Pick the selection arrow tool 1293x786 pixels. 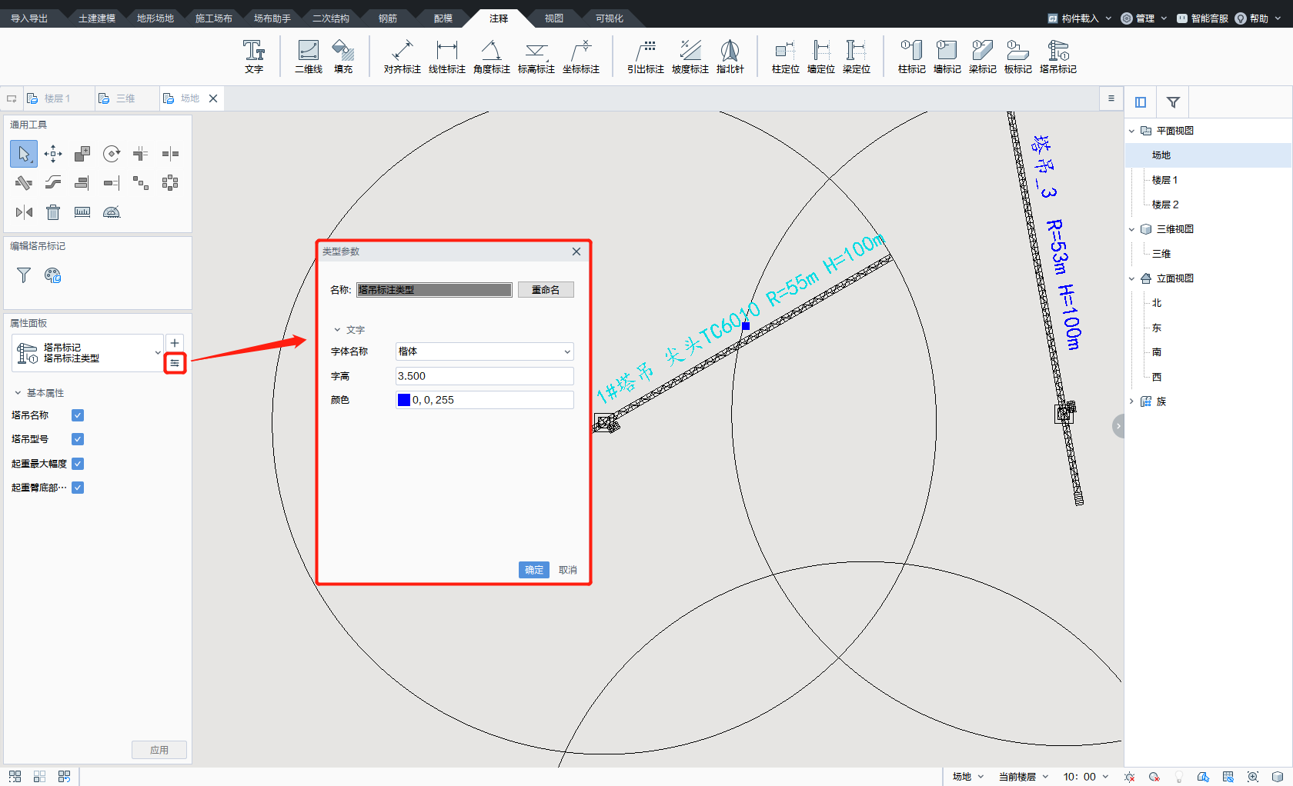(x=24, y=154)
